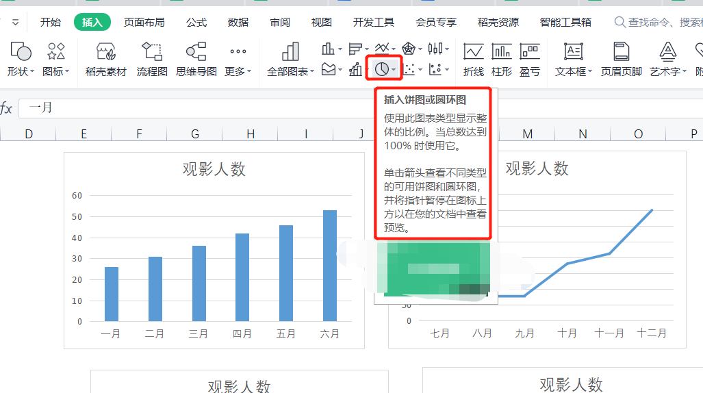Open the 开发工具 tab

pyautogui.click(x=373, y=22)
